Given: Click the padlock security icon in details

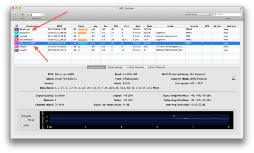Looking at the screenshot, I should (233, 78).
